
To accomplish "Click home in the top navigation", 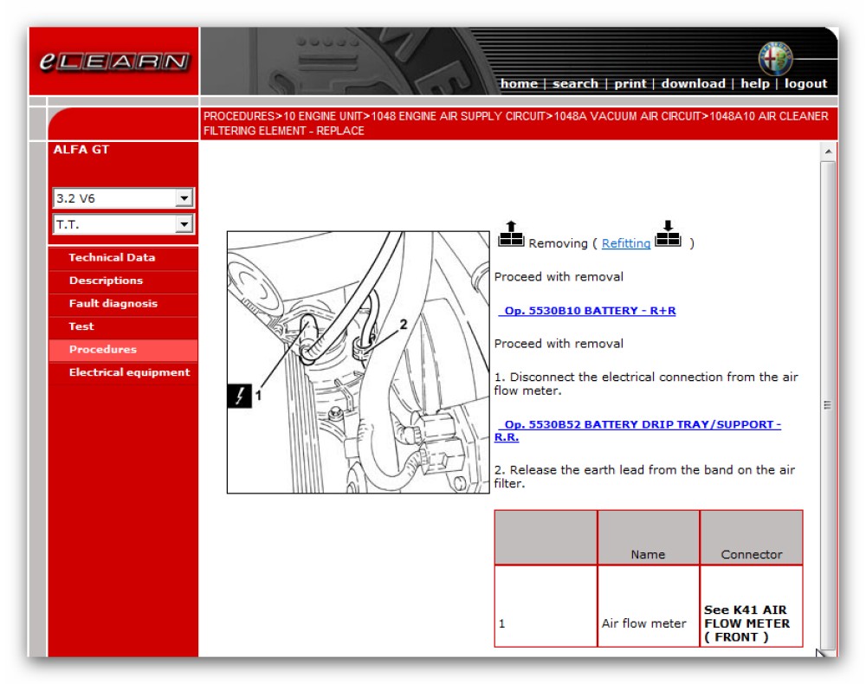I will (519, 84).
